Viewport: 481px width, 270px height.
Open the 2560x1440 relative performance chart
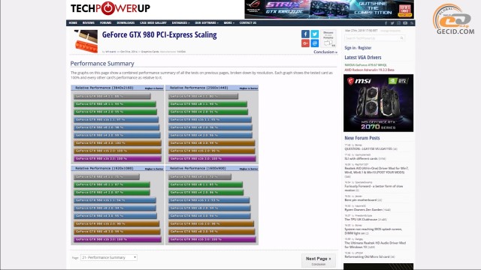pos(212,124)
